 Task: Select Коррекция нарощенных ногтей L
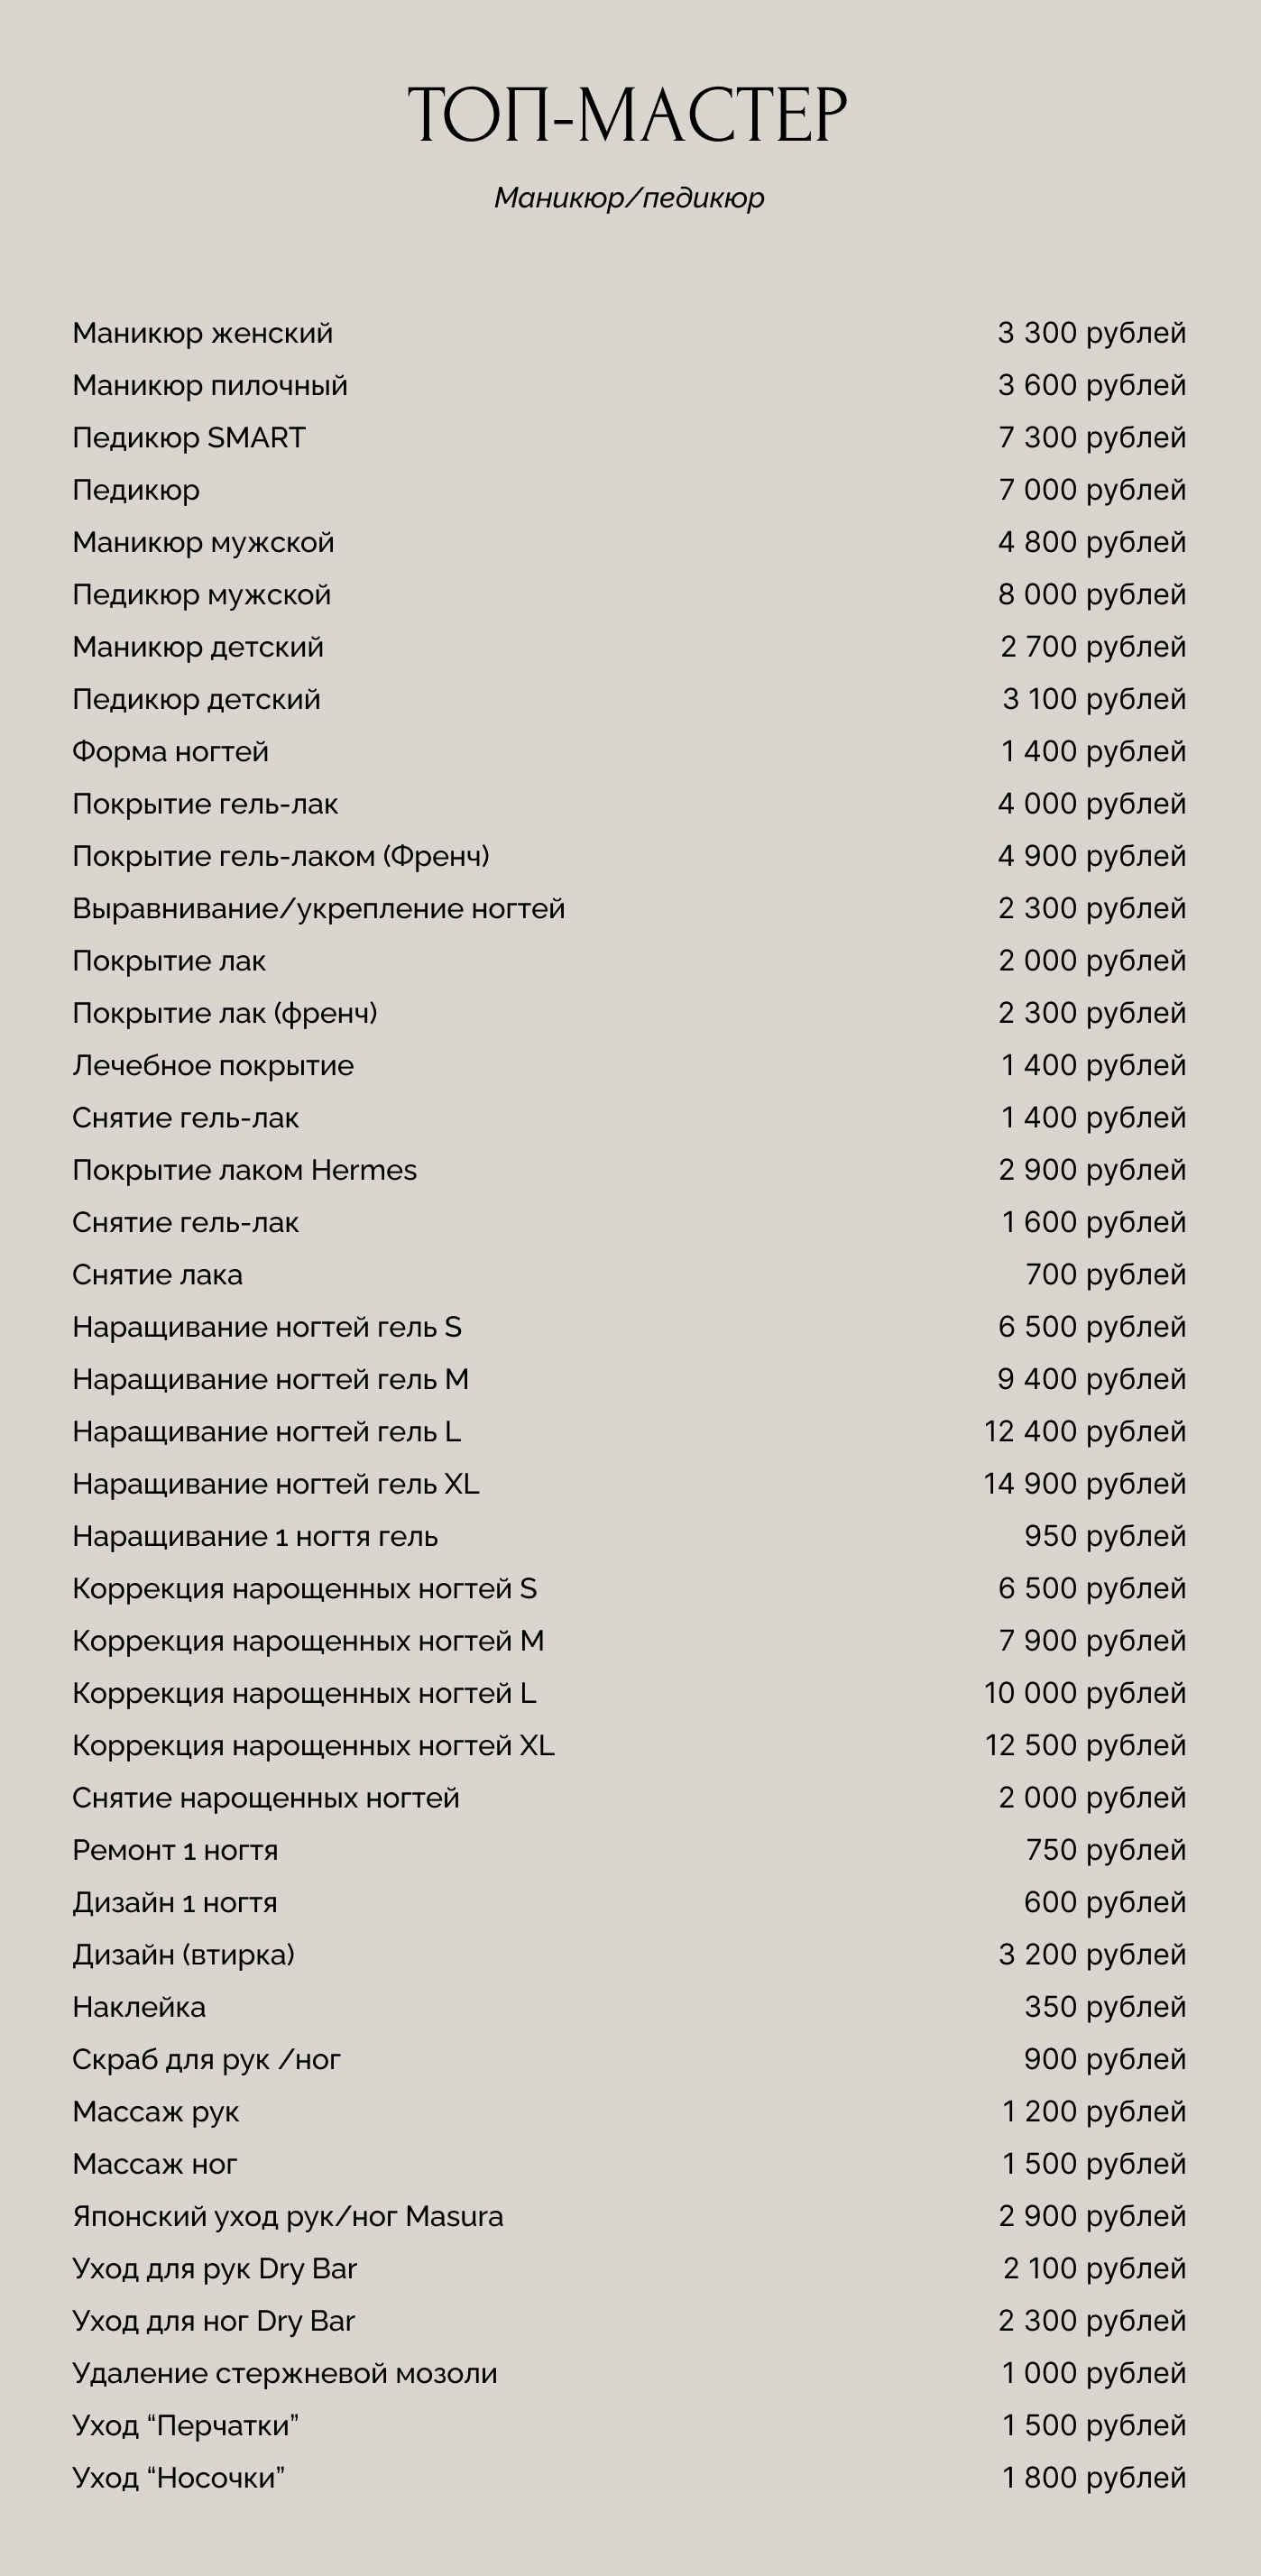coord(304,1693)
